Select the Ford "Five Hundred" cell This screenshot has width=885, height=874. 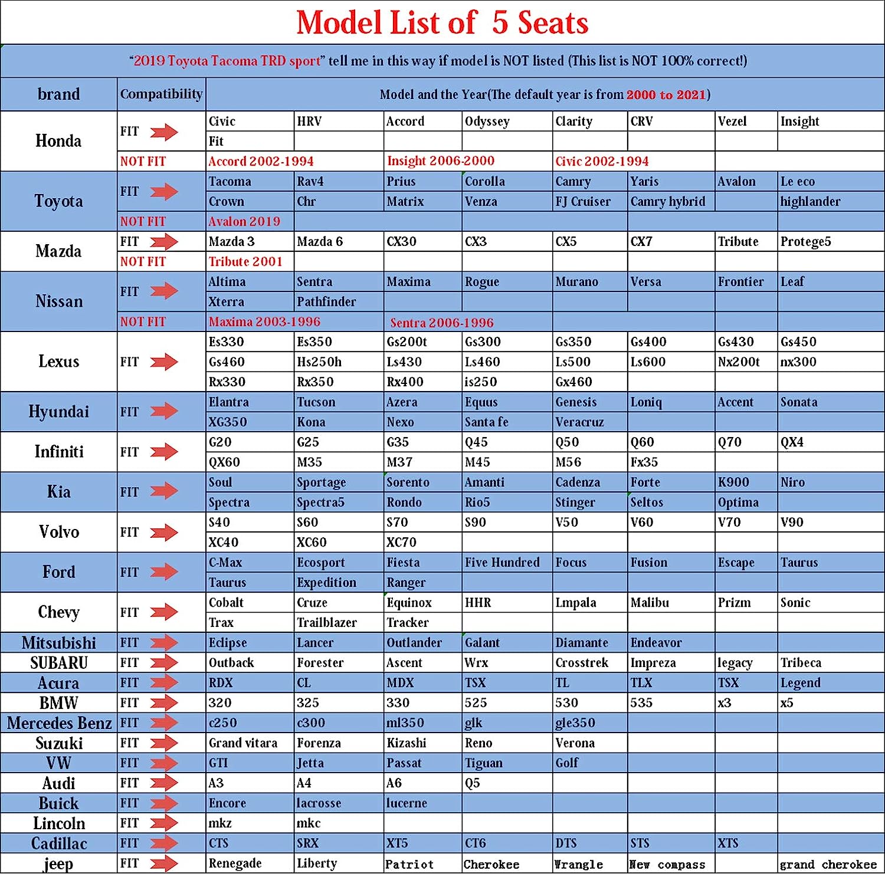tap(502, 563)
